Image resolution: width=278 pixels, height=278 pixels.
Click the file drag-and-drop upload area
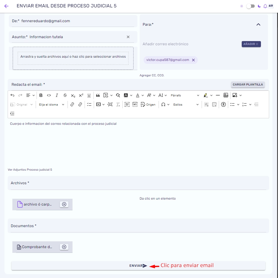click(73, 58)
